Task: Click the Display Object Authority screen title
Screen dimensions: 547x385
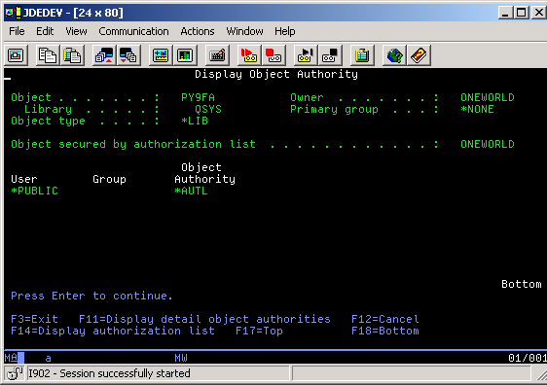Action: tap(276, 74)
